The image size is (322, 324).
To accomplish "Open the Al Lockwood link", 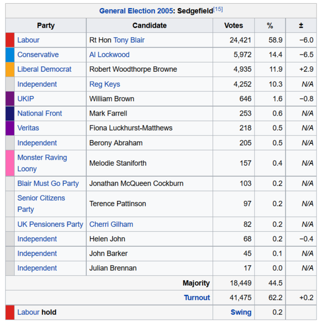I will (109, 55).
